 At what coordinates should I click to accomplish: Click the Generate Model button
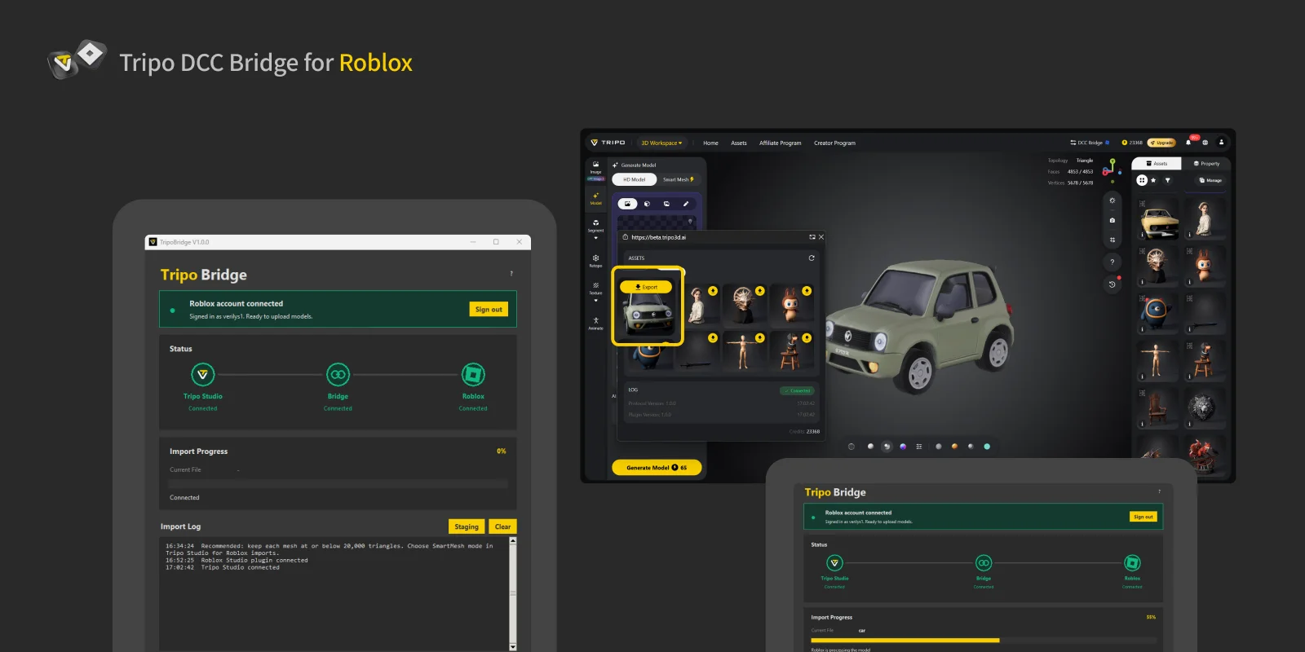[657, 468]
